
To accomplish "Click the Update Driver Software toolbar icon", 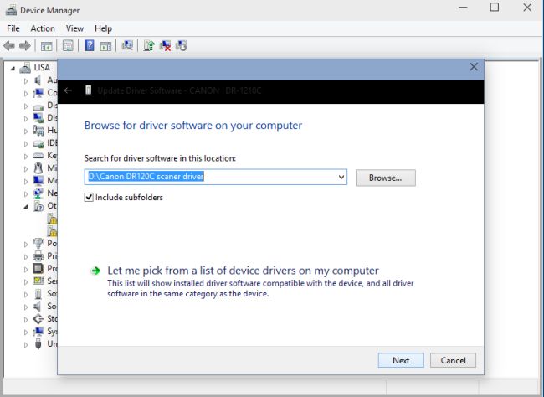I will click(x=149, y=45).
